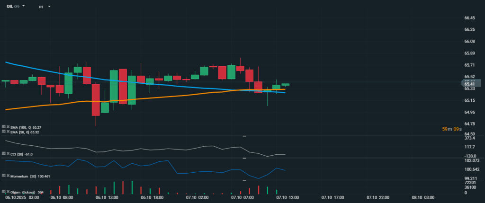
Task: Click the OIL symbol name
Action: click(9, 7)
